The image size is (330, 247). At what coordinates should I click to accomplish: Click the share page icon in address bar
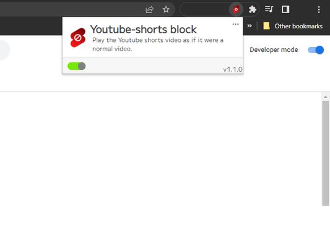(149, 9)
